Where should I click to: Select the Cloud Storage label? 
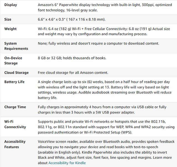[x=17, y=72]
